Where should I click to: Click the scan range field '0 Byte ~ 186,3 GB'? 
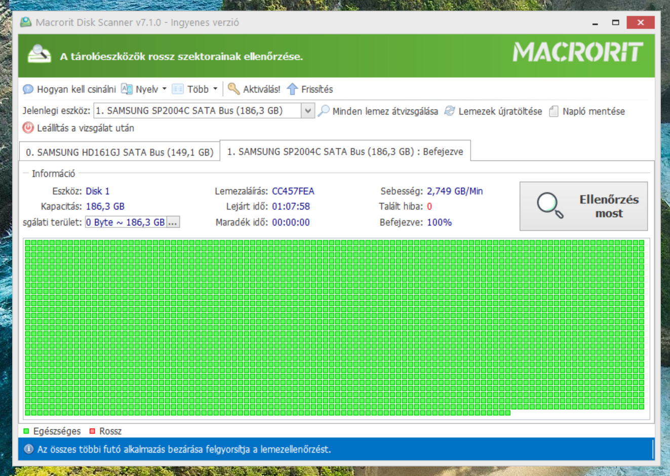pos(126,222)
